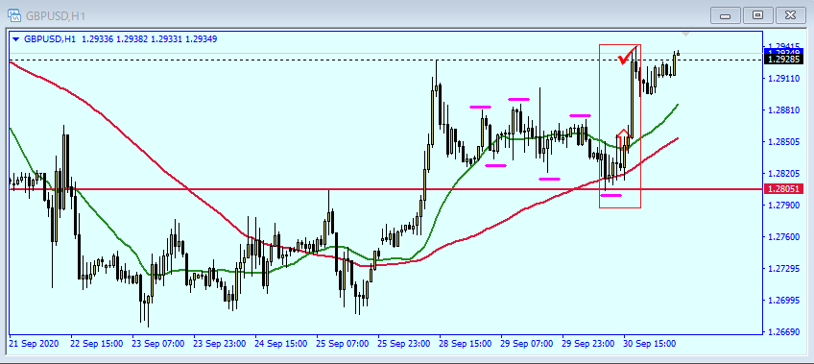Click the grey chart shift triangle marker

click(685, 34)
